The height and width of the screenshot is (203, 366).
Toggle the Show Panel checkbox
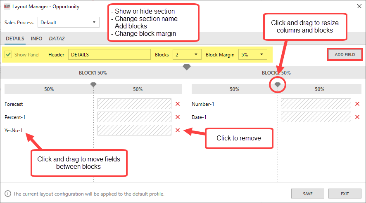pos(8,54)
